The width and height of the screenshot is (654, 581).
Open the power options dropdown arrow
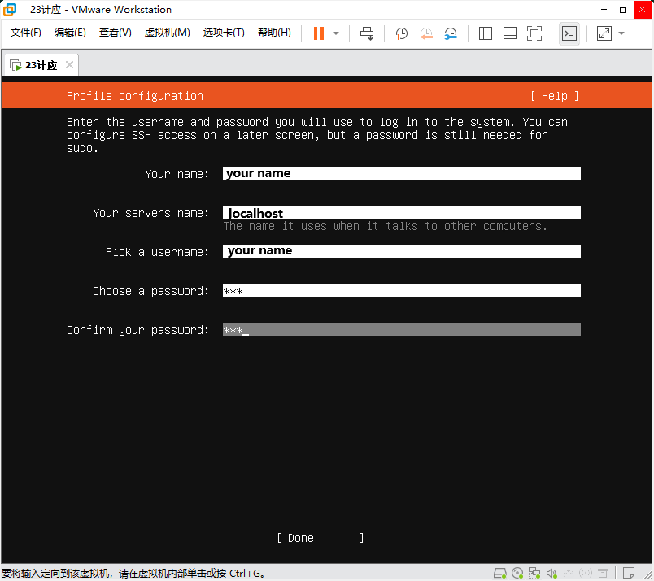(336, 33)
